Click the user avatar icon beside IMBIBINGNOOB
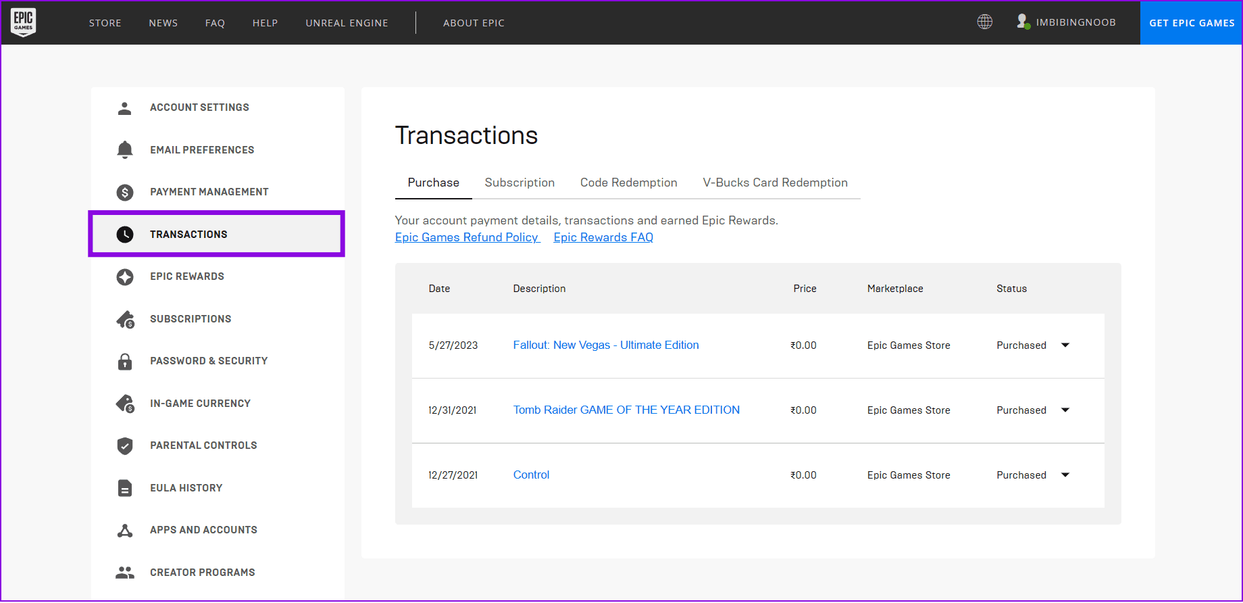The width and height of the screenshot is (1243, 603). click(1023, 22)
